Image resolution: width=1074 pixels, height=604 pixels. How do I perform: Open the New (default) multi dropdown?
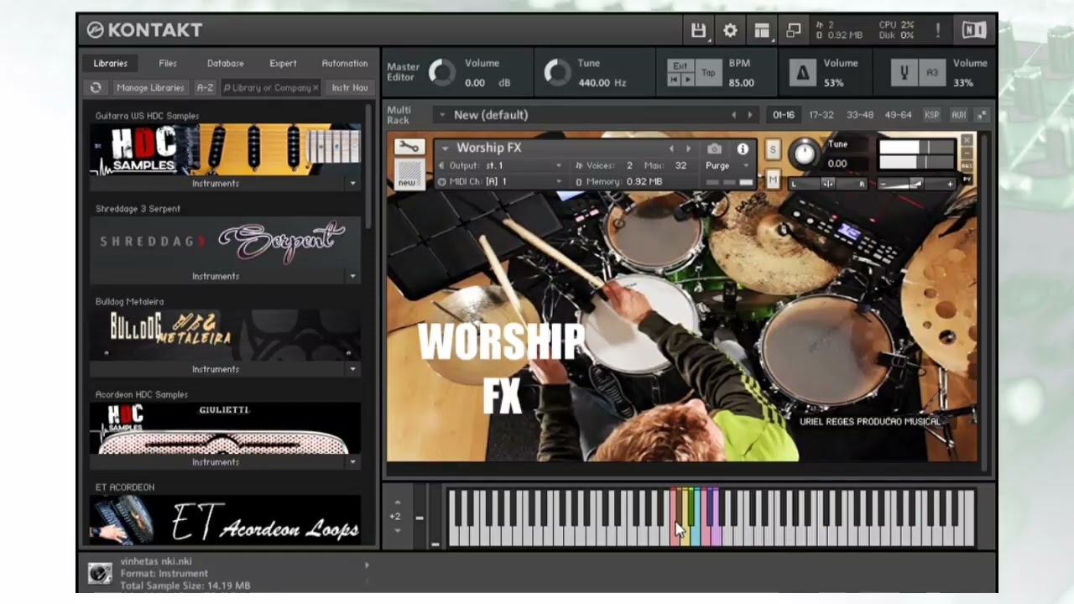pos(441,115)
